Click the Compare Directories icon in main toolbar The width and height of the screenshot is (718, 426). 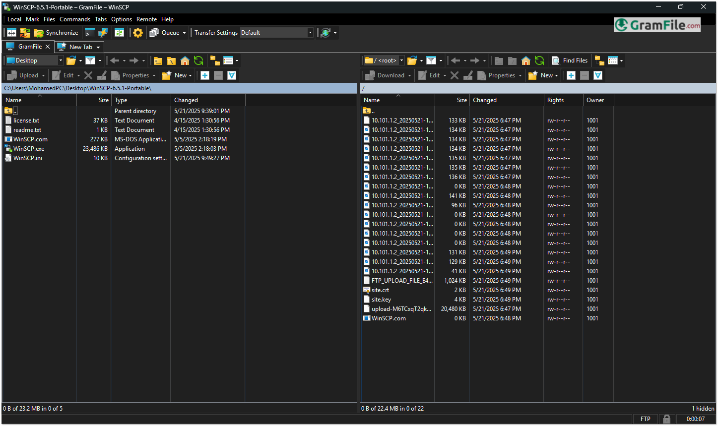point(11,33)
